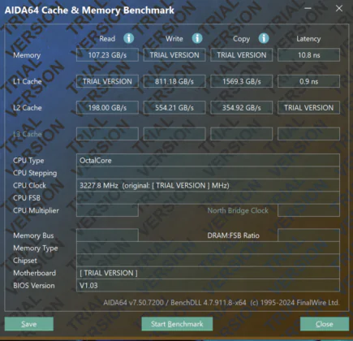Image resolution: width=353 pixels, height=341 pixels.
Task: Select Memory read value 107.23 GB/s
Action: pos(107,55)
